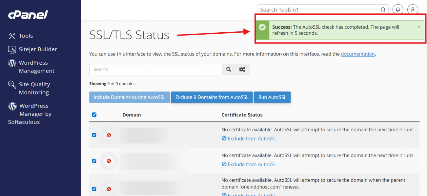Click the magnifier icon in Search Tools
The image size is (427, 196).
(383, 10)
